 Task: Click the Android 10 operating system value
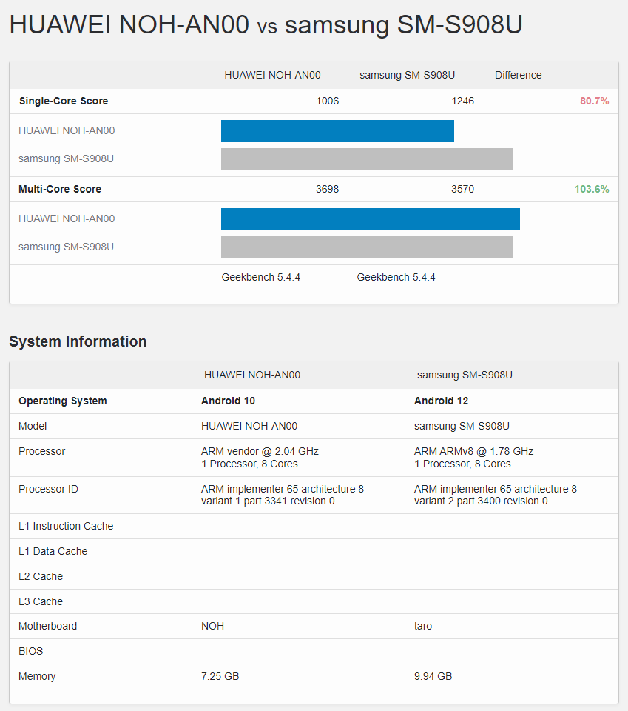coord(228,401)
